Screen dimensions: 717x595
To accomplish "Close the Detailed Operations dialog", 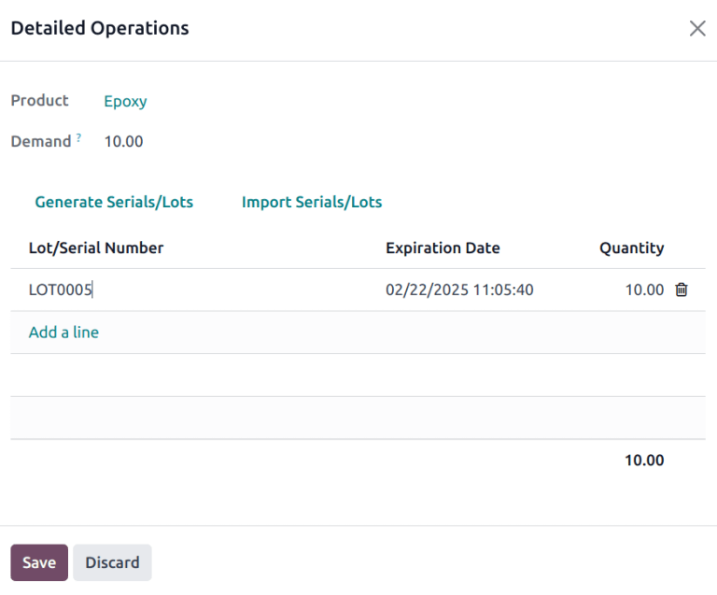I will point(696,29).
